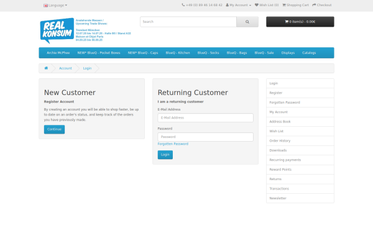
Task: Open the Wish List (0) link
Action: [267, 5]
